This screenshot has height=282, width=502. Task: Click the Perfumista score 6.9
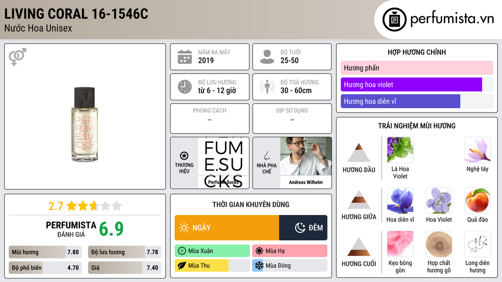111,229
